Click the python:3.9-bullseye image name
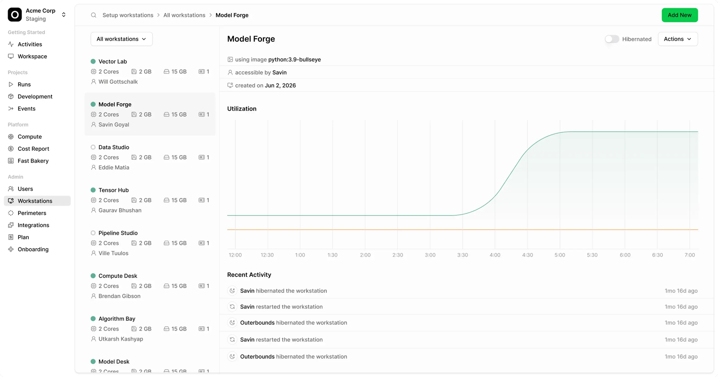 [294, 60]
